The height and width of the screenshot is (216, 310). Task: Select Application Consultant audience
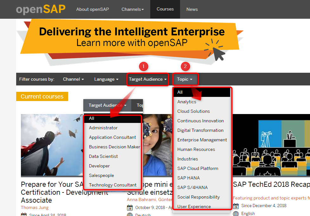click(x=113, y=137)
